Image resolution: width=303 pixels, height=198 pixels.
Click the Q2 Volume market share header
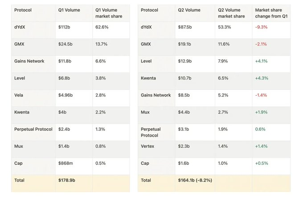[233, 13]
